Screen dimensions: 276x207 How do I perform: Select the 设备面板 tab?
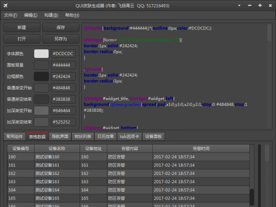[x=154, y=137]
